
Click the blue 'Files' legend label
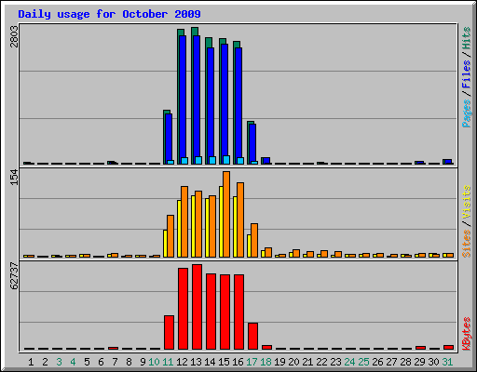coord(467,73)
